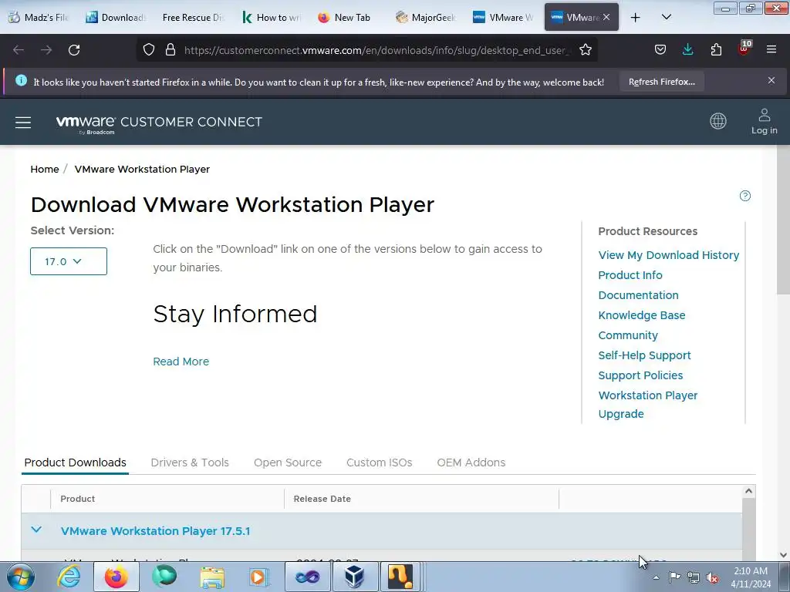Image resolution: width=790 pixels, height=592 pixels.
Task: Close the active VMware tab
Action: (606, 17)
